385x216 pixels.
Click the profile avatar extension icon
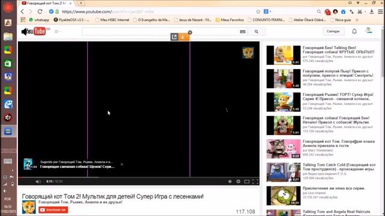pyautogui.click(x=336, y=11)
